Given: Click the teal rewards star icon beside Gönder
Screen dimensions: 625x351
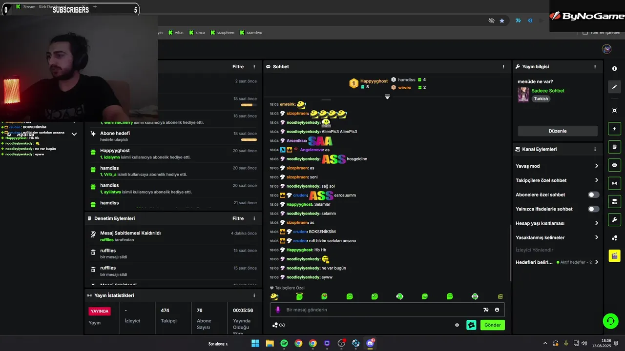Looking at the screenshot, I should coord(471,325).
